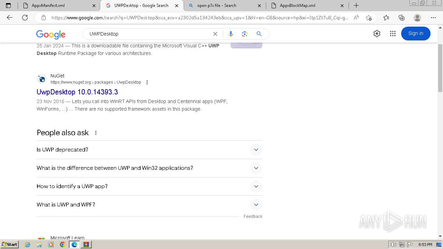443x249 pixels.
Task: Launch Internet Explorer from taskbar
Action: coord(28,245)
